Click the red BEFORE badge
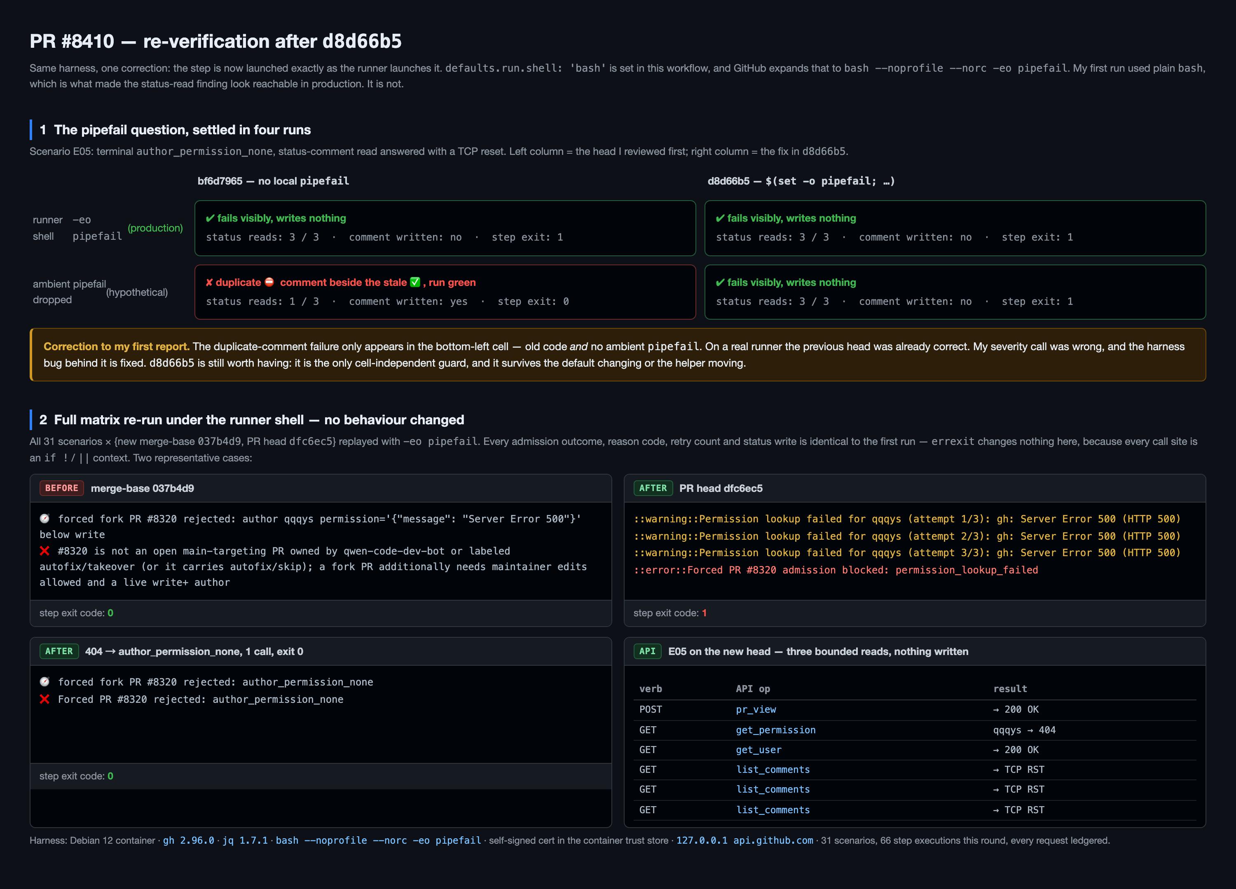 pyautogui.click(x=61, y=488)
